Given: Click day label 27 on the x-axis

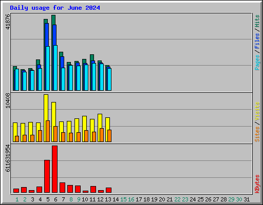Looking at the screenshot, I should [216, 199].
